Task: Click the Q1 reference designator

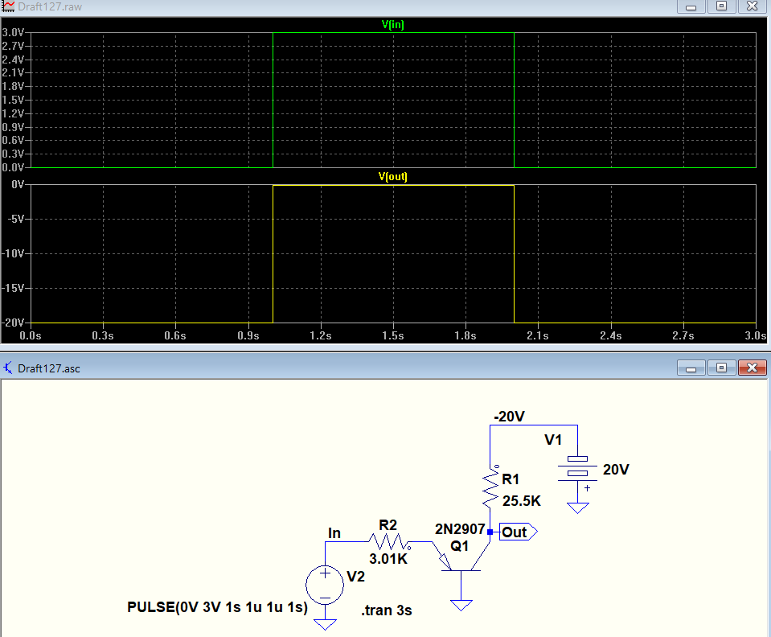Action: pyautogui.click(x=459, y=546)
